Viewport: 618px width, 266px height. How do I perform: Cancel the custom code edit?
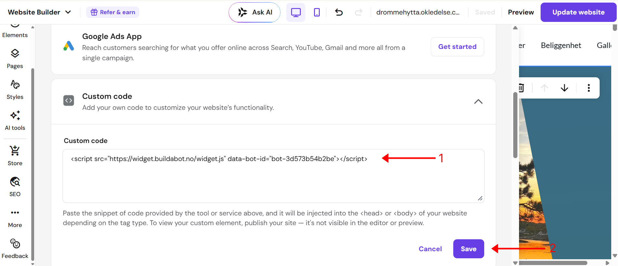(x=430, y=249)
